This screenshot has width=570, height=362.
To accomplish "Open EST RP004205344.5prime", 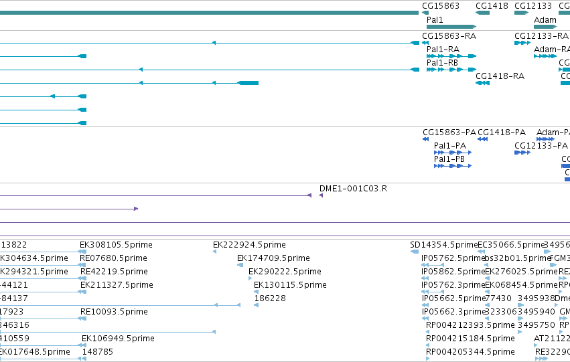I will click(470, 352).
